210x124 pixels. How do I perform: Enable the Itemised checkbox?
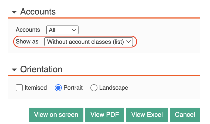(19, 88)
